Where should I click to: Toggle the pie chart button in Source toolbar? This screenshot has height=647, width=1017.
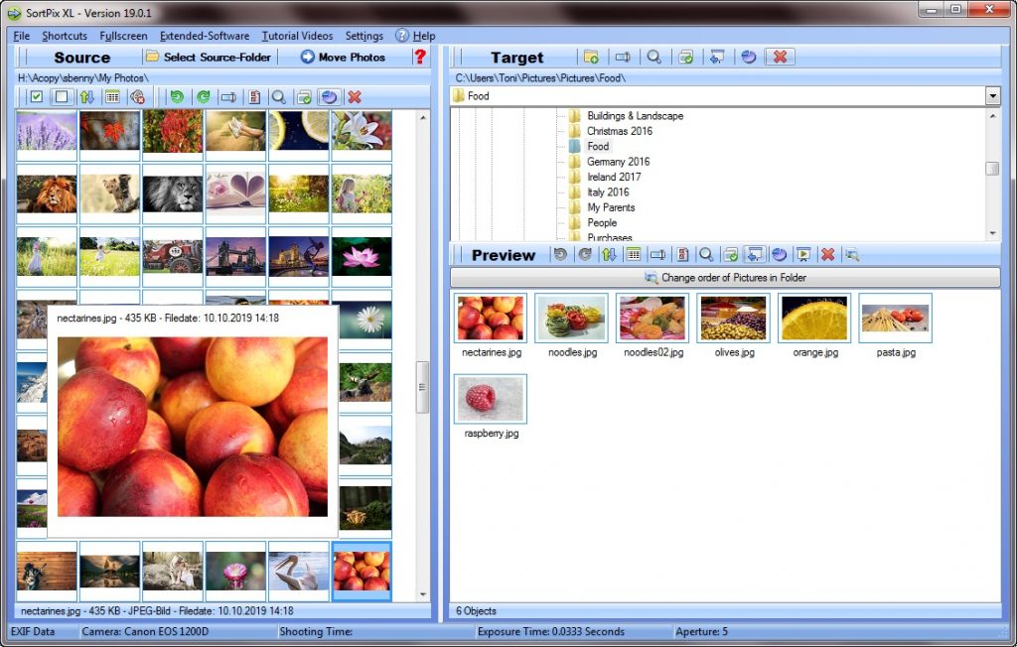[330, 97]
